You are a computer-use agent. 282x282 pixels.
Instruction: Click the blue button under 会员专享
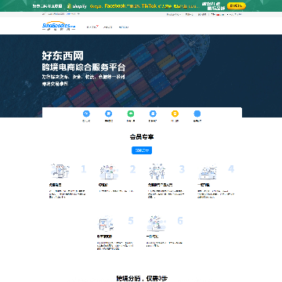coord(142,150)
